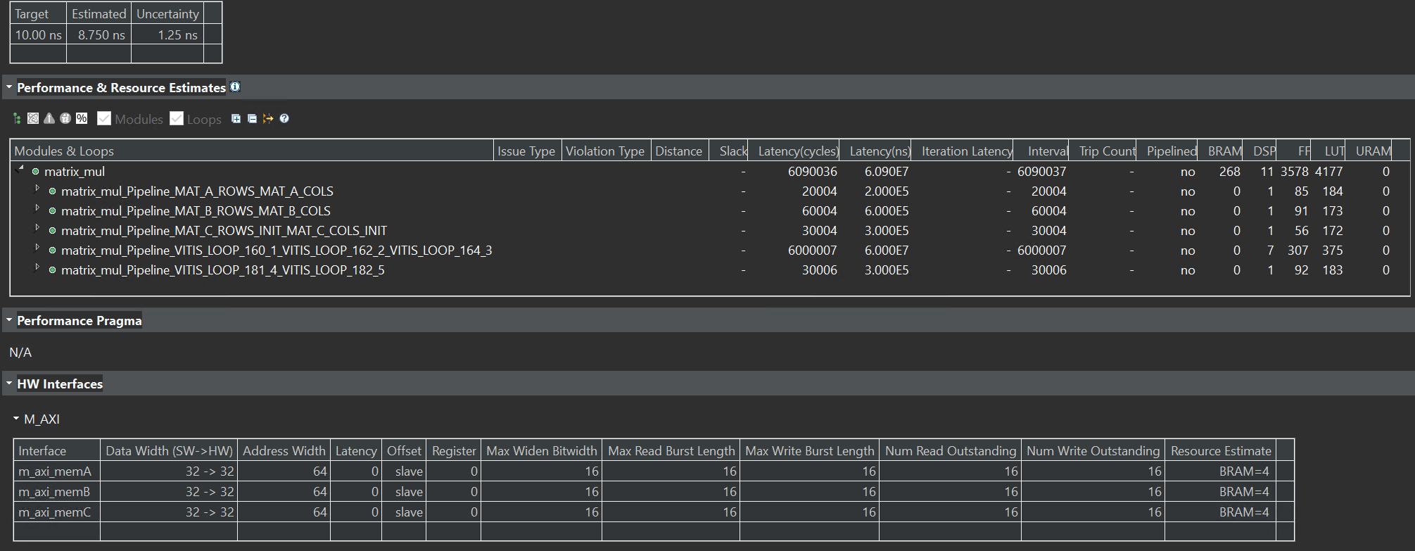
Task: Click the 3578 FF value
Action: pyautogui.click(x=1294, y=172)
